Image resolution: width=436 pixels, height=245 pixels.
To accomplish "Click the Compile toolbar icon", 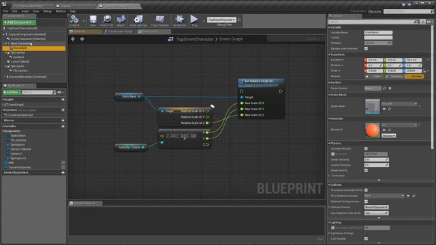I will [74, 20].
